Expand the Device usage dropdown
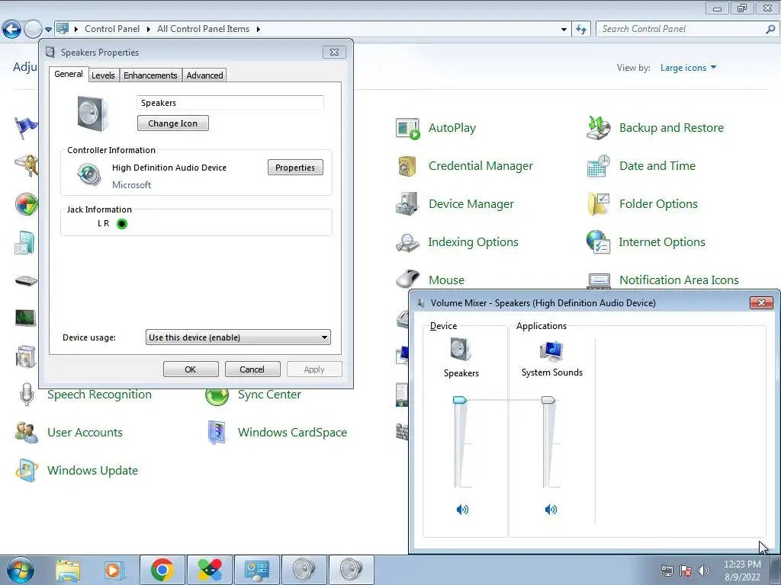Viewport: 781px width, 585px height. click(238, 337)
